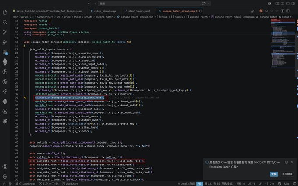Screen dimensions: 298x186
Task: Click the orange starburst editor action icon
Action: point(261,11)
